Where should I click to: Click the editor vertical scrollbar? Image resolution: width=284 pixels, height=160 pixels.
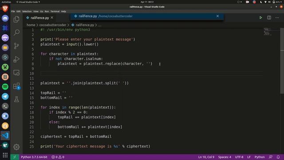(x=282, y=61)
